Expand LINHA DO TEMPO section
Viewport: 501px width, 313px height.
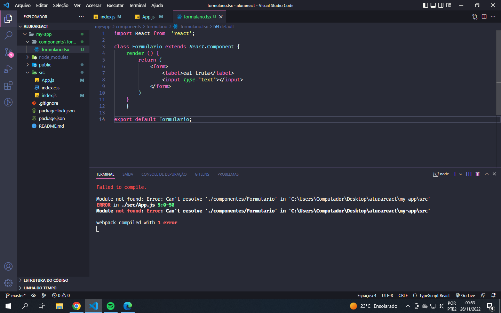tap(53, 288)
